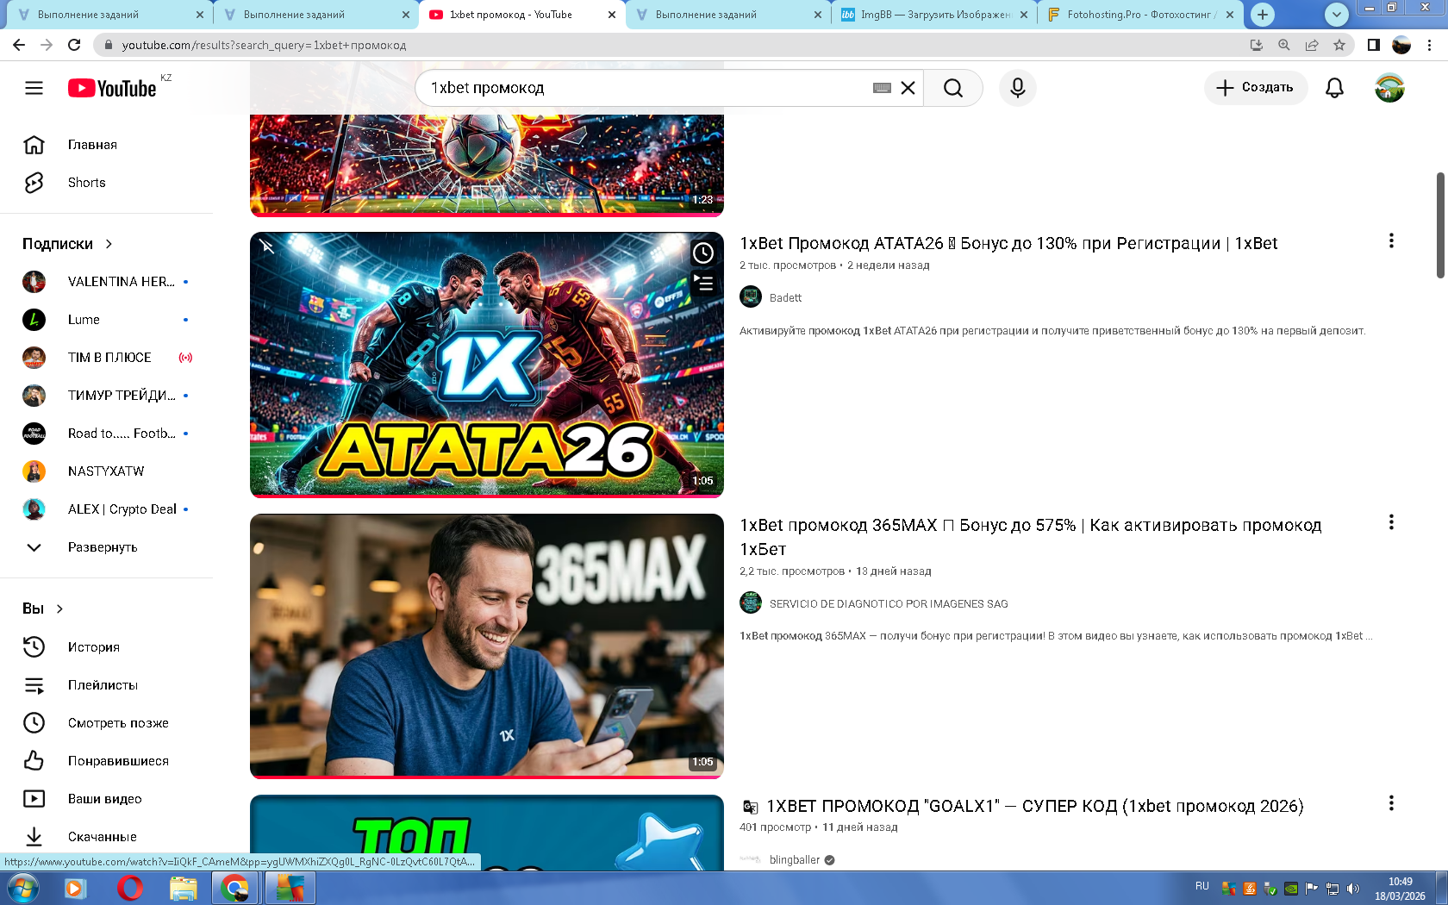1448x905 pixels.
Task: Expand the Подписки section chevron
Action: 109,244
